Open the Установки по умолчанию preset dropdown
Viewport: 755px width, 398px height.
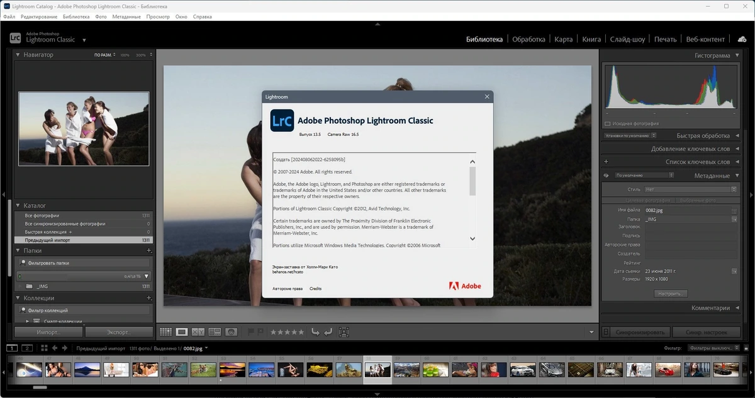(630, 135)
